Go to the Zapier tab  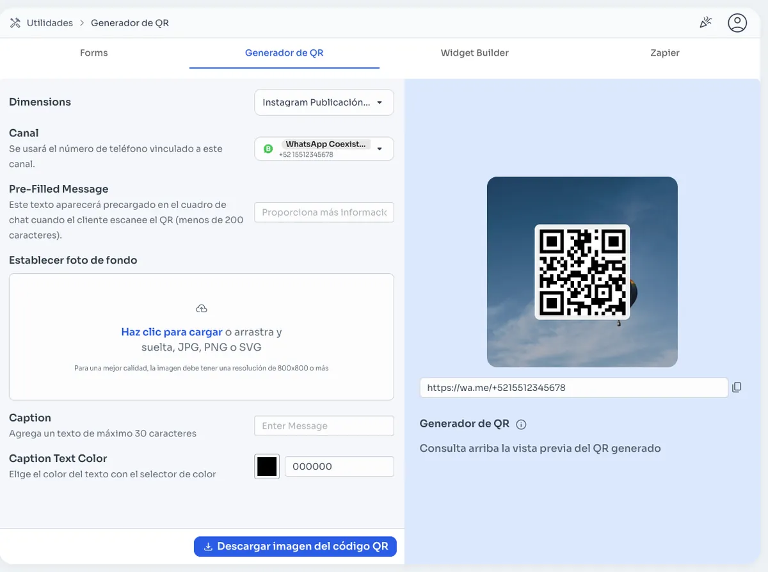click(665, 53)
